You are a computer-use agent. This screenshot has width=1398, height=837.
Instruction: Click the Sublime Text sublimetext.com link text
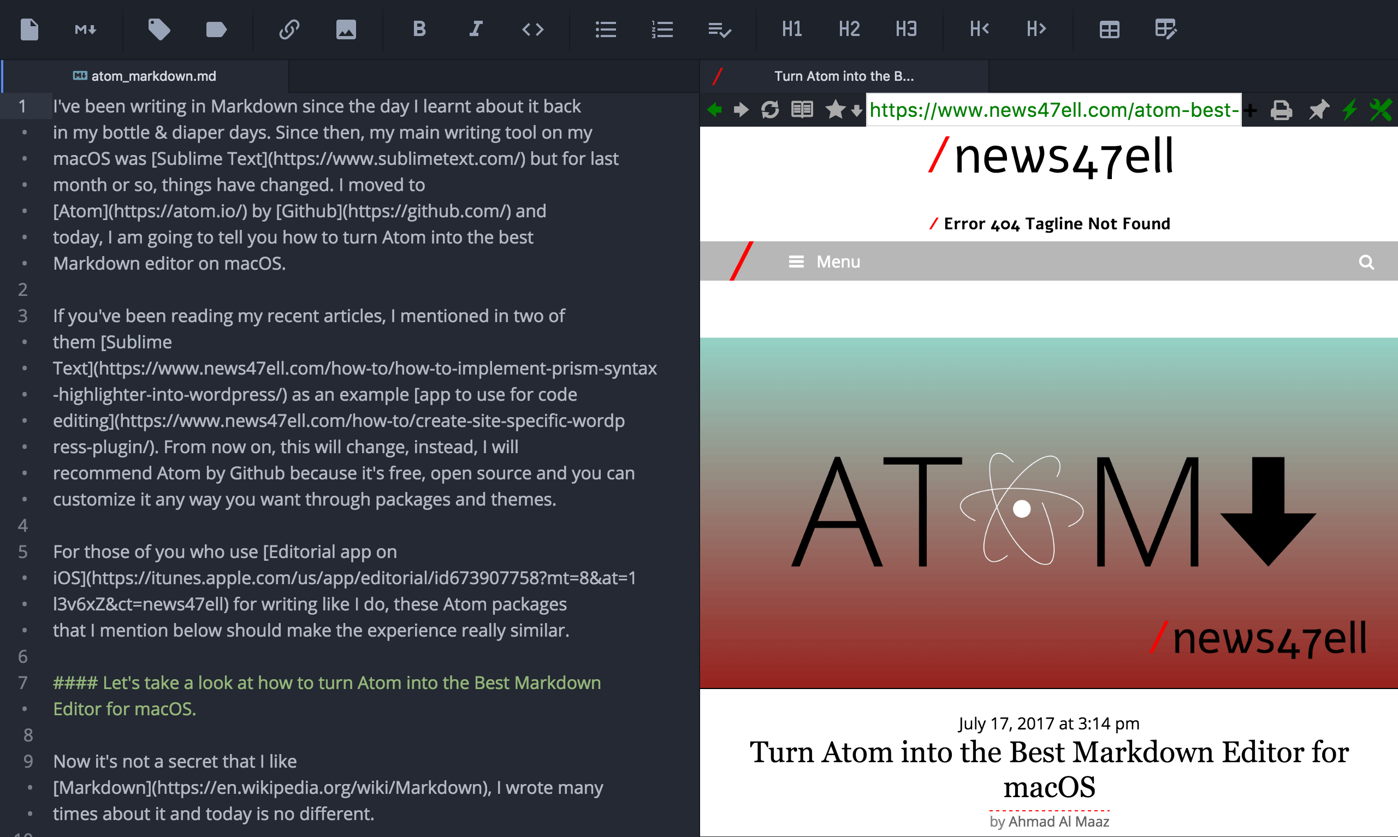click(339, 158)
